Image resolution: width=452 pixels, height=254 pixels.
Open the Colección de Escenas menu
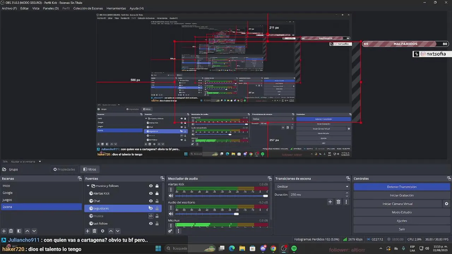tap(88, 8)
